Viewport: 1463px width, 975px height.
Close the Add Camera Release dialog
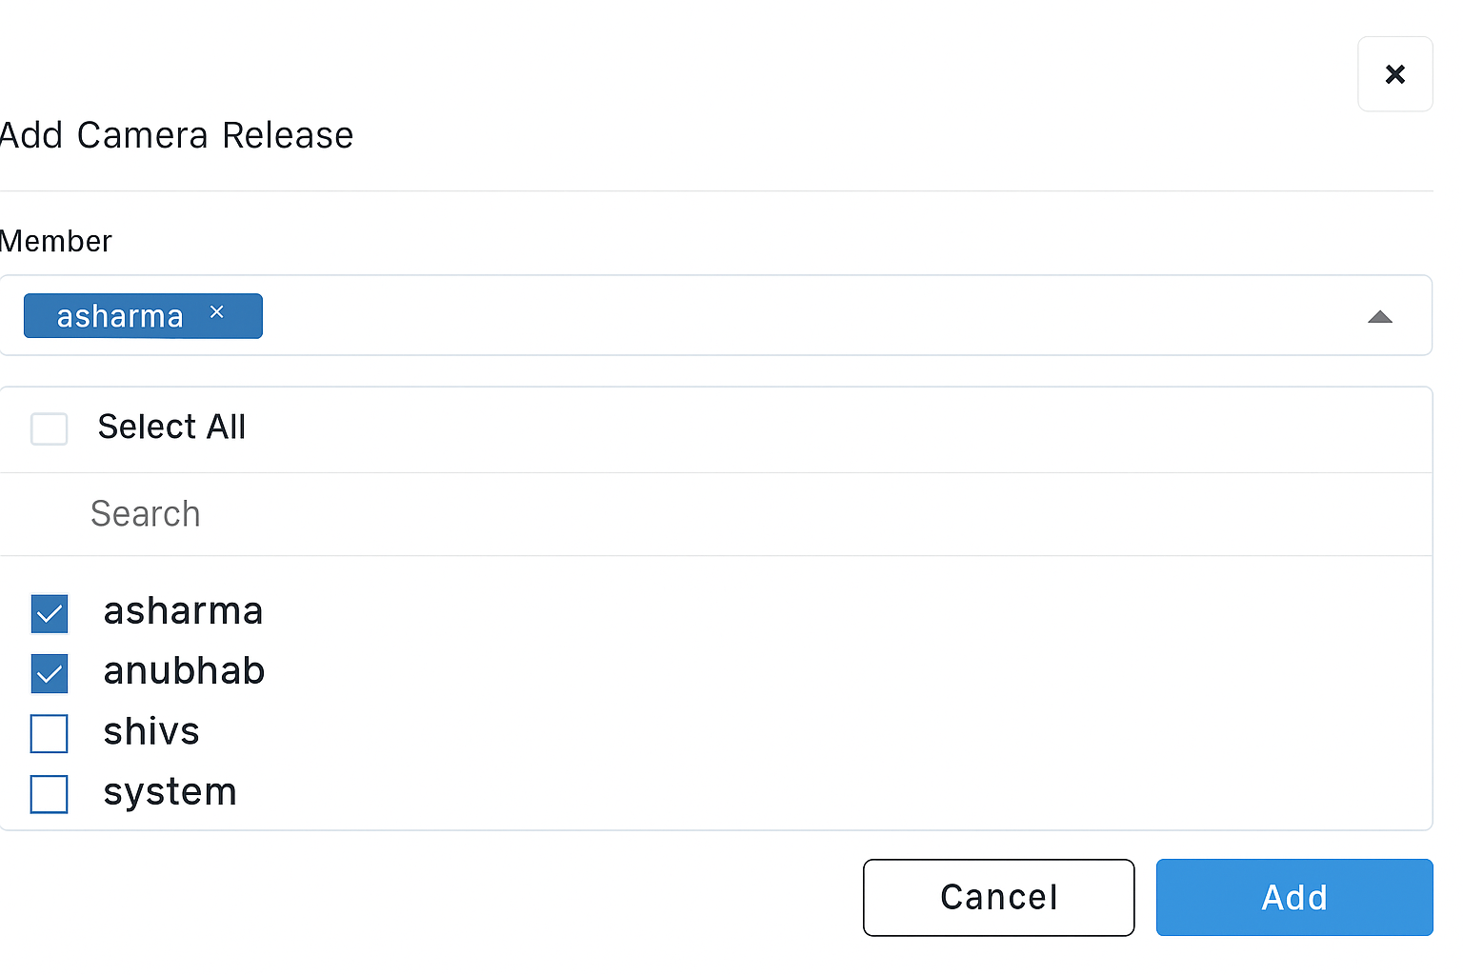1394,74
